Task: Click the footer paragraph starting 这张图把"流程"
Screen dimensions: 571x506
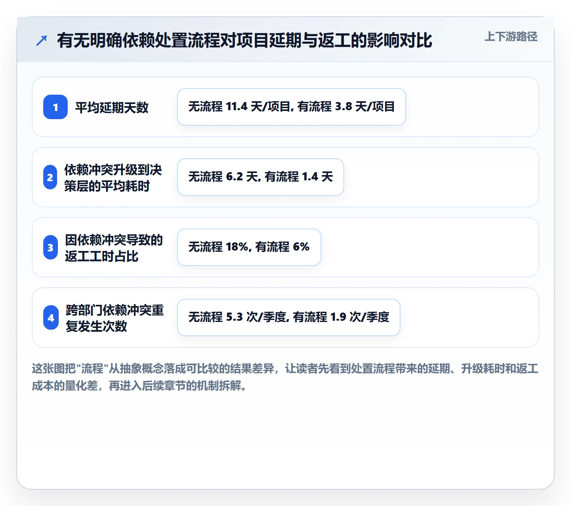Action: click(x=285, y=377)
